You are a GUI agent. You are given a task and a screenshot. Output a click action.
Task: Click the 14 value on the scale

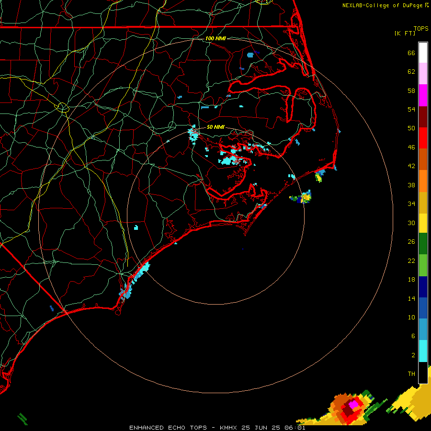pyautogui.click(x=411, y=298)
